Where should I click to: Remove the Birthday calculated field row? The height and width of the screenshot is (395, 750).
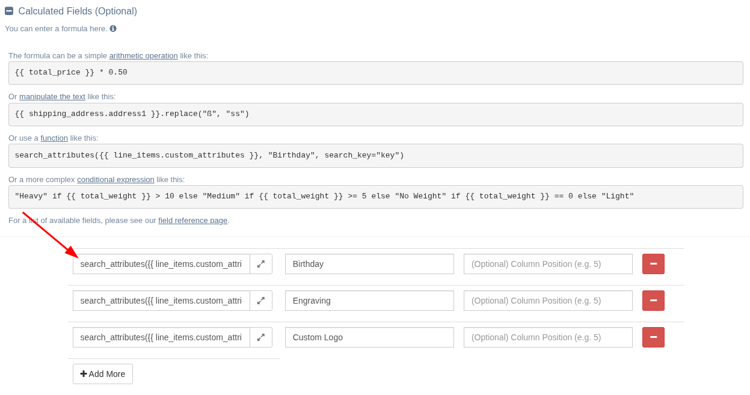point(653,264)
